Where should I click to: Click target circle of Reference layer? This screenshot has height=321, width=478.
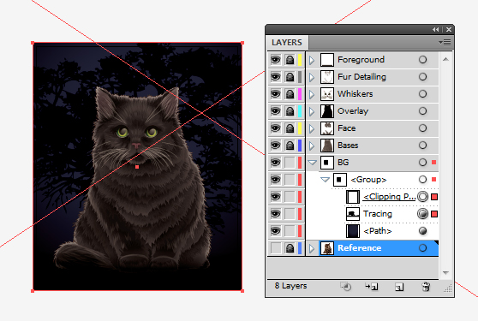[x=422, y=248]
